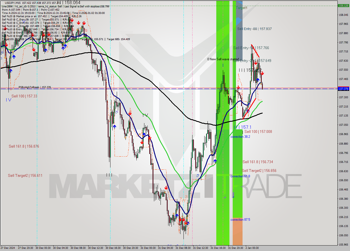This screenshot has height=251, width=350.
Task: Click the 158.064 value in the header
Action: tap(72, 2)
